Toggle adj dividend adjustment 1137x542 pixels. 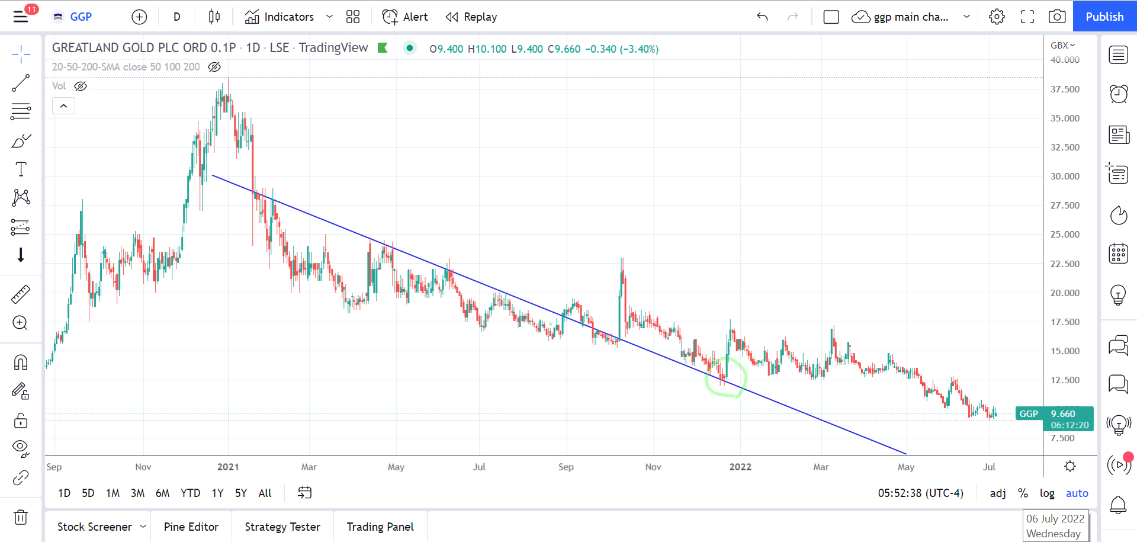[x=998, y=493]
